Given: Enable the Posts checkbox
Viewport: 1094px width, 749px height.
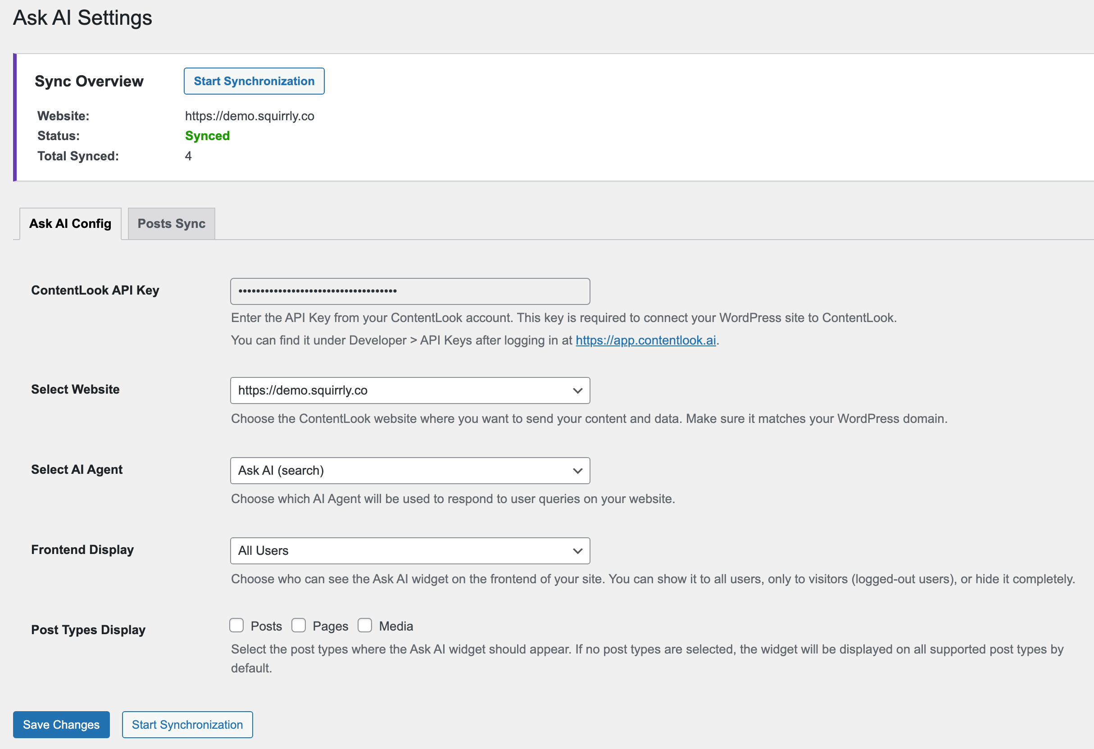Looking at the screenshot, I should tap(236, 625).
